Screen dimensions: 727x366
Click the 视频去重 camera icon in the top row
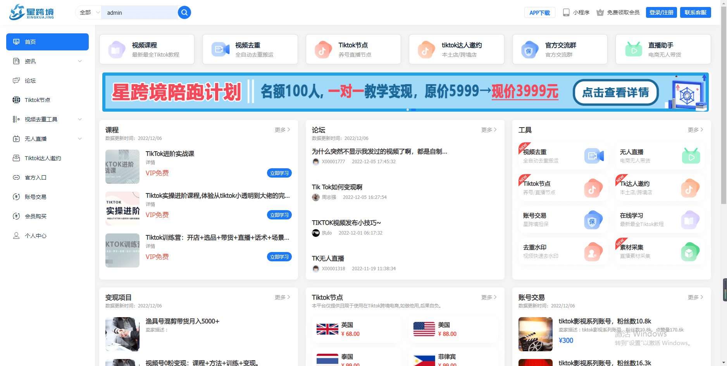(x=221, y=49)
